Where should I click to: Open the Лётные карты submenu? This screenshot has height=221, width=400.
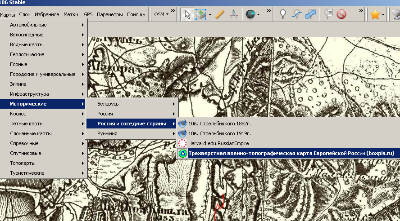[43, 124]
